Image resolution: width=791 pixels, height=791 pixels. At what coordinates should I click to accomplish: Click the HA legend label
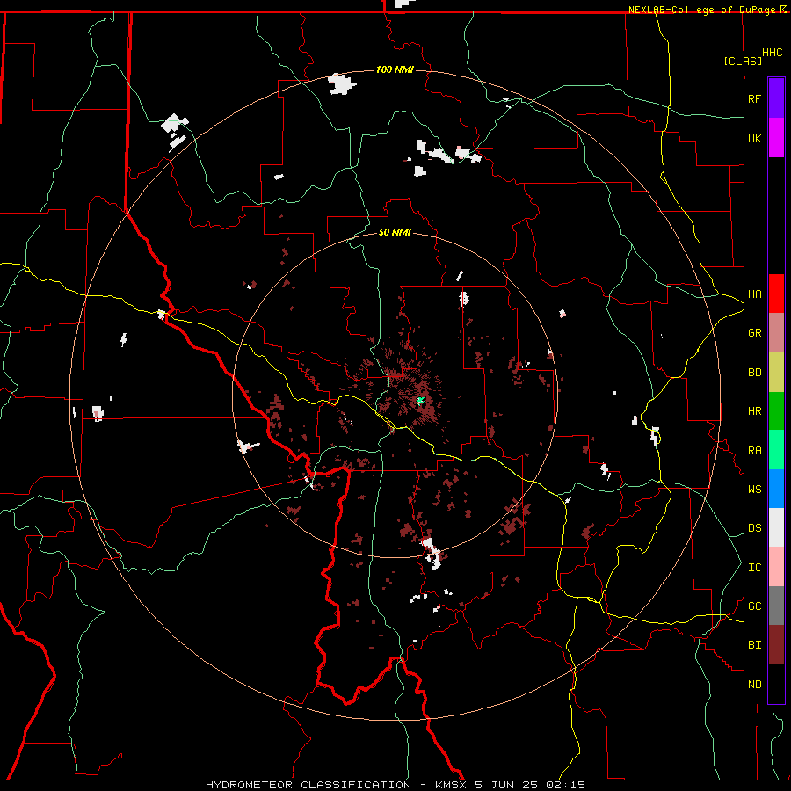pos(754,294)
